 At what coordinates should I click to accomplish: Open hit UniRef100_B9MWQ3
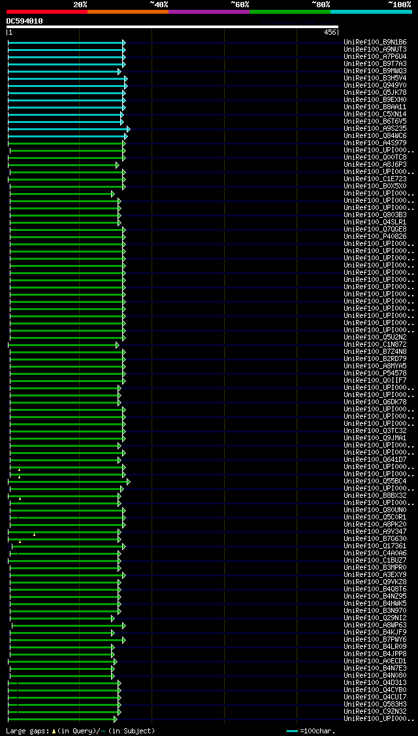point(375,71)
